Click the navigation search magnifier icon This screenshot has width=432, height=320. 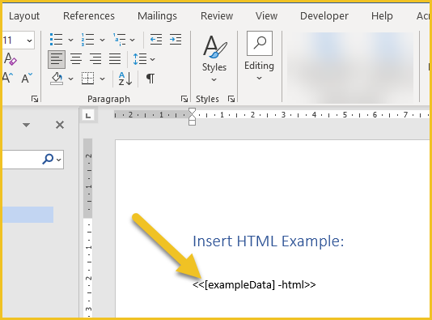[48, 159]
